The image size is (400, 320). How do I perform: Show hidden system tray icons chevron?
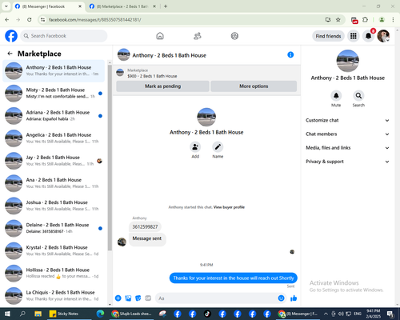click(x=326, y=314)
